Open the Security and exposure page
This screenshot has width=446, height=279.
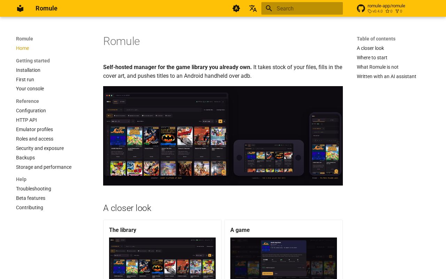(x=40, y=148)
